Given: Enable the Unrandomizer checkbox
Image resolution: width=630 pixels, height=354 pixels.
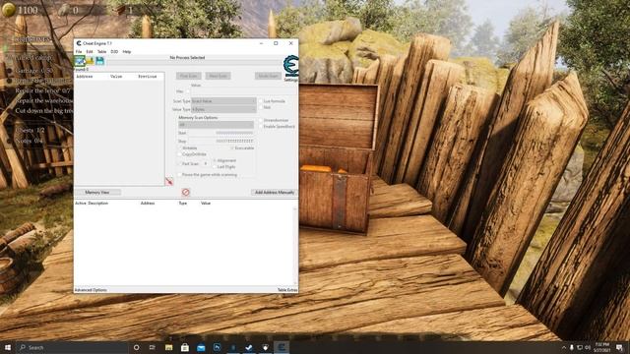Looking at the screenshot, I should [260, 120].
